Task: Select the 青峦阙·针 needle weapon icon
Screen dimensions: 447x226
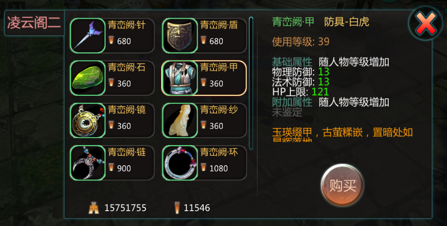Action: coord(88,35)
